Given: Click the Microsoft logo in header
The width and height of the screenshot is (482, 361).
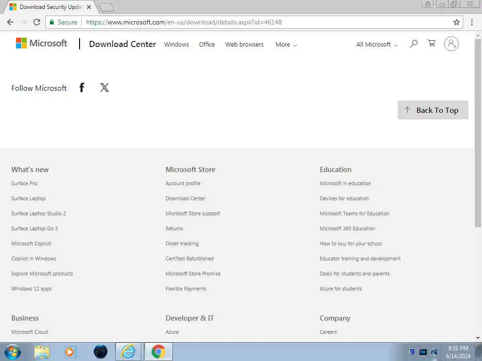Looking at the screenshot, I should [41, 43].
